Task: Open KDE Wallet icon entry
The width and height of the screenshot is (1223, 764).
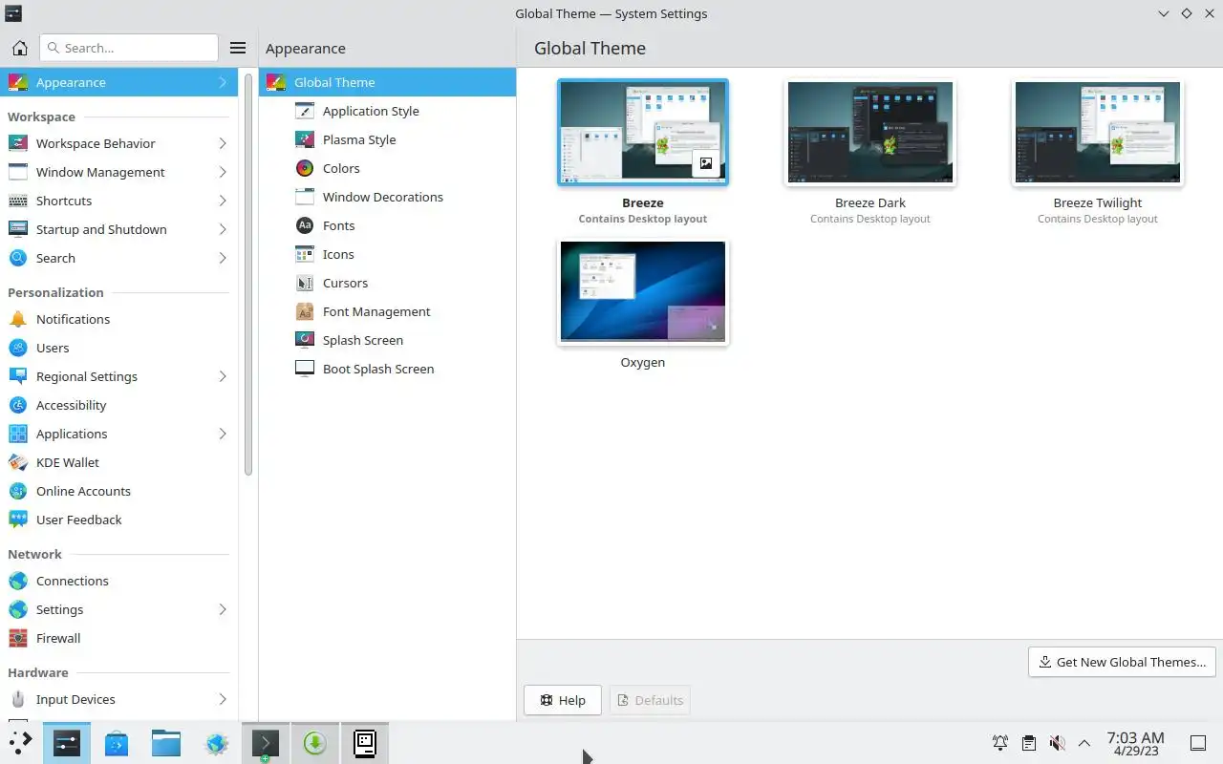Action: tap(18, 462)
